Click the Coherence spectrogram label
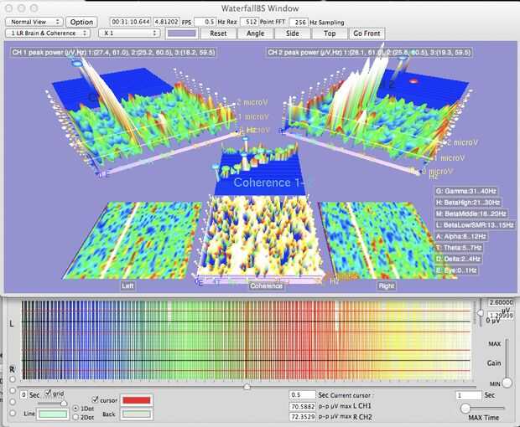 point(267,286)
